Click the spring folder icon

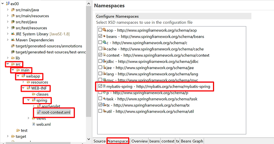point(34,100)
